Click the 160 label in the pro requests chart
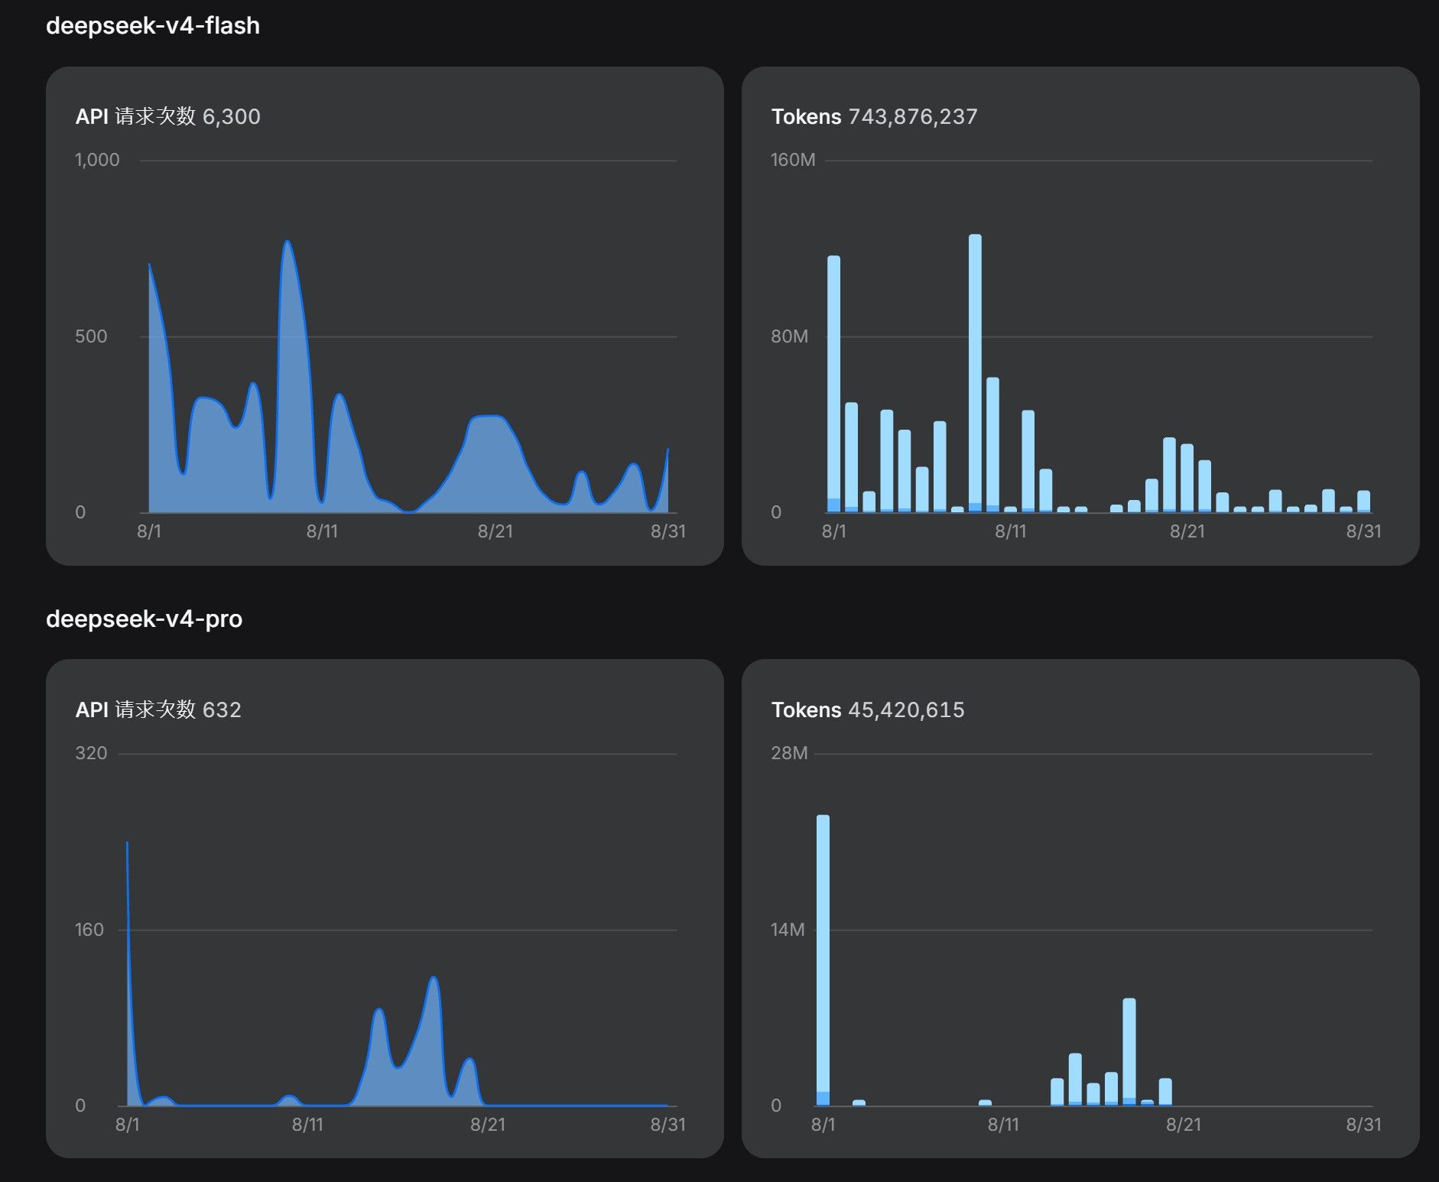The width and height of the screenshot is (1439, 1182). coord(89,930)
